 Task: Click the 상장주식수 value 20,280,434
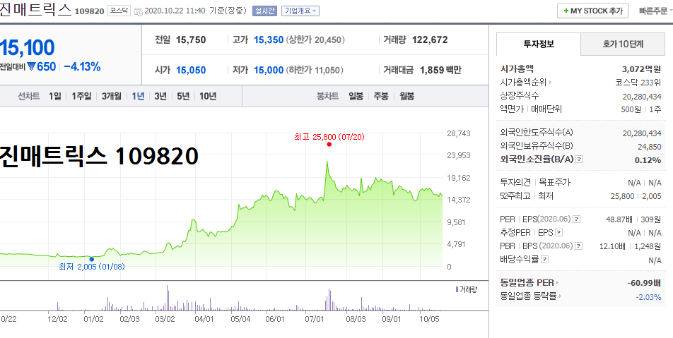click(642, 97)
